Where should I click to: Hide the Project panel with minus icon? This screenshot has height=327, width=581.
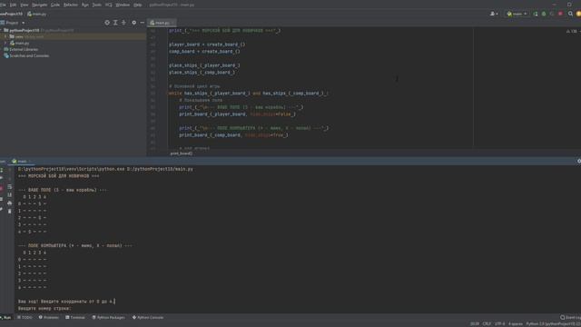click(x=143, y=23)
